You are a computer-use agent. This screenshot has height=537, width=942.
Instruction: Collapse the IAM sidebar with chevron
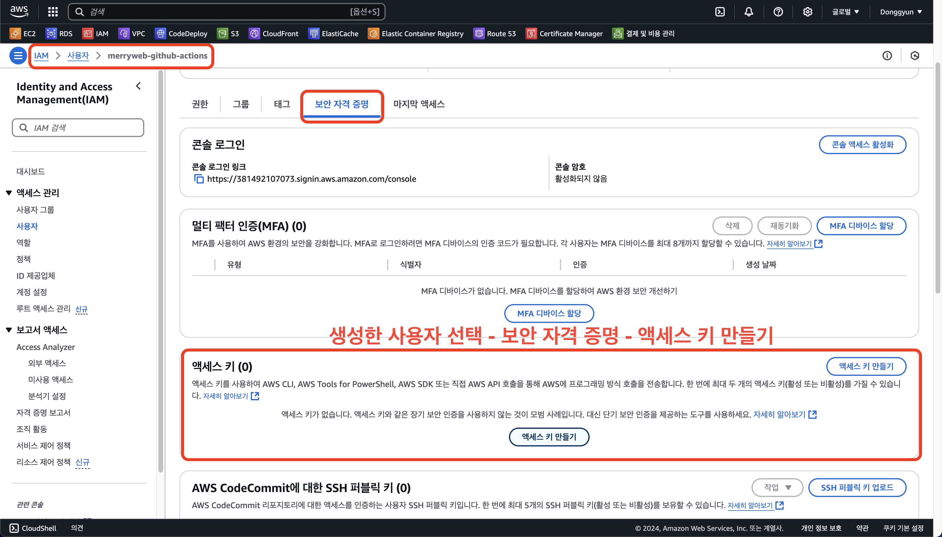[138, 86]
